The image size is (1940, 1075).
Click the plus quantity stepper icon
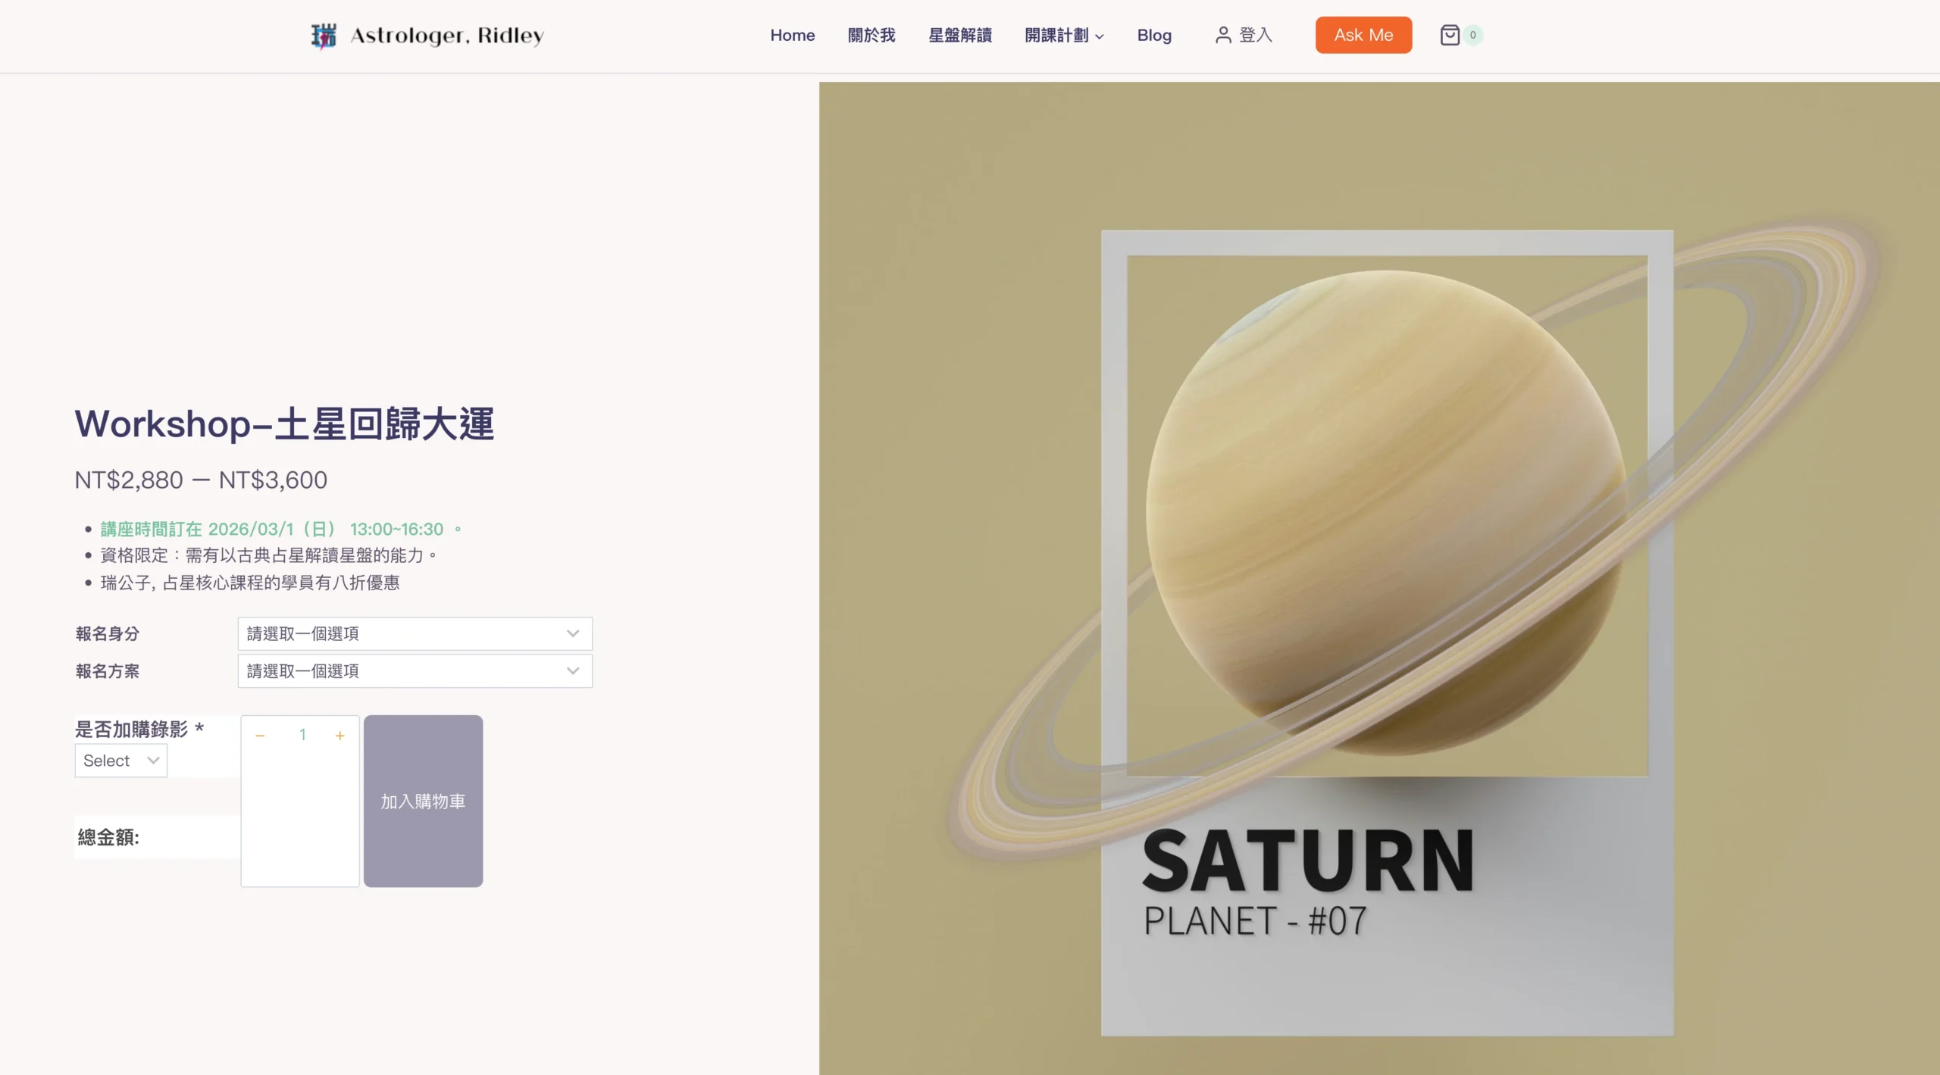click(340, 736)
